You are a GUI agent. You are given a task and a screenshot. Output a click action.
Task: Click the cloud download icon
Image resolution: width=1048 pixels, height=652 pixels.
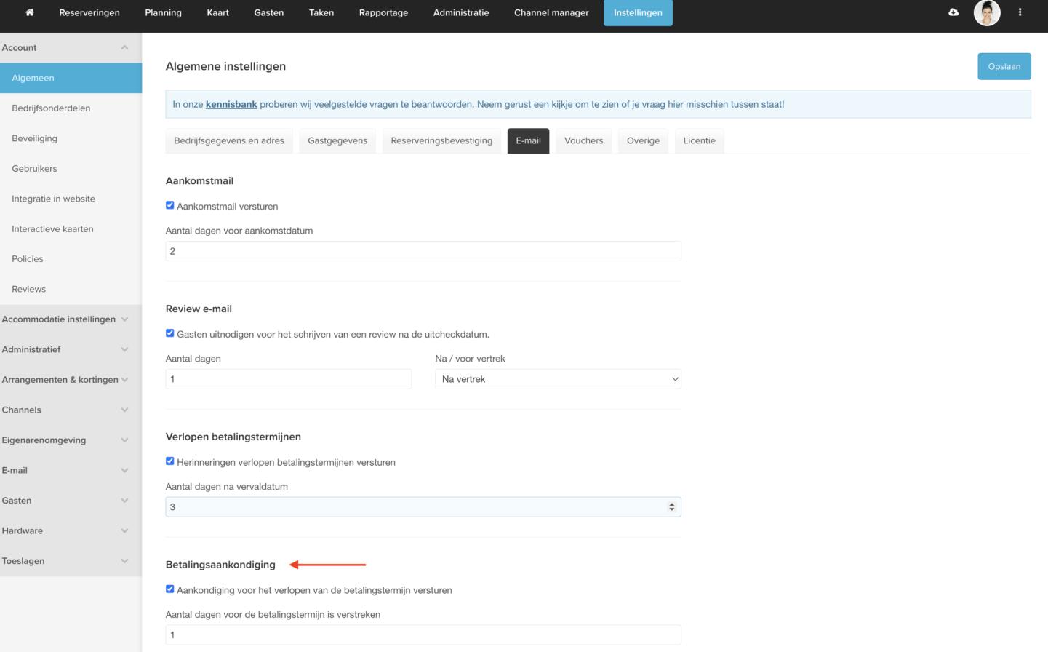(953, 12)
